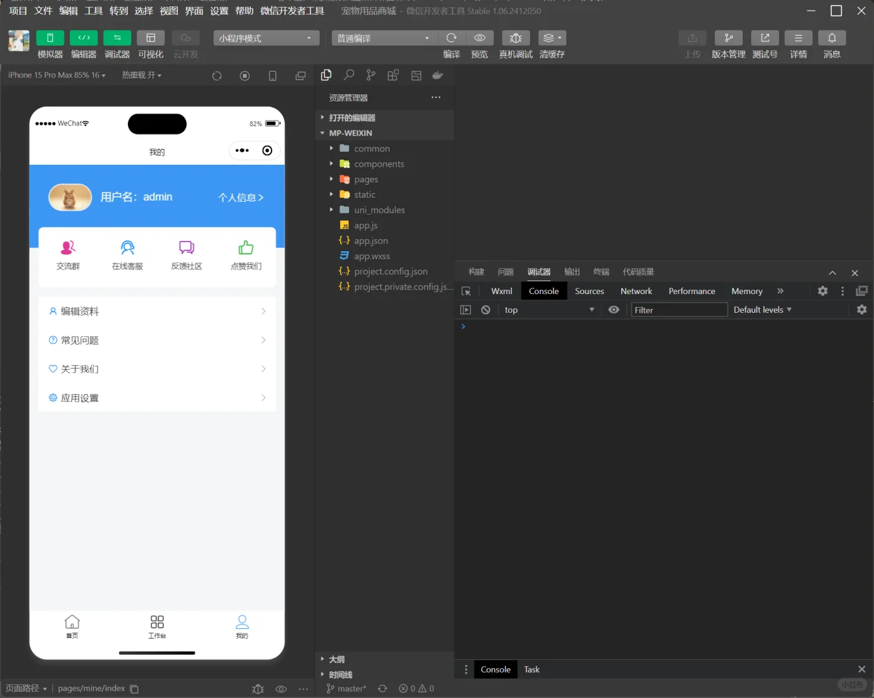Tap the admin avatar thumbnail
The height and width of the screenshot is (698, 874).
pos(70,197)
